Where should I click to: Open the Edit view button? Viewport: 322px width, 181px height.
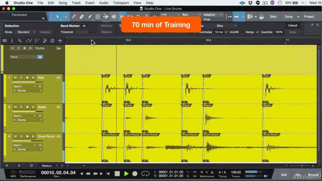click(284, 175)
